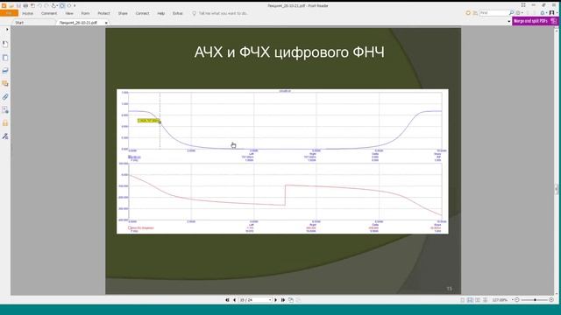
Task: Click the Redo icon in quick access toolbar
Action: (46, 6)
